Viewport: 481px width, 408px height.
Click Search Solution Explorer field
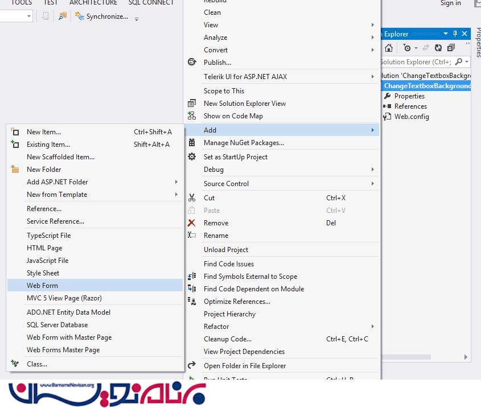(x=416, y=62)
